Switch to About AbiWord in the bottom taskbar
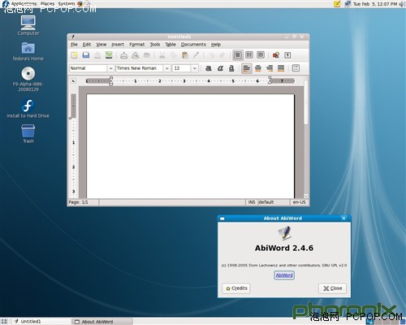This screenshot has width=406, height=325. click(x=102, y=322)
